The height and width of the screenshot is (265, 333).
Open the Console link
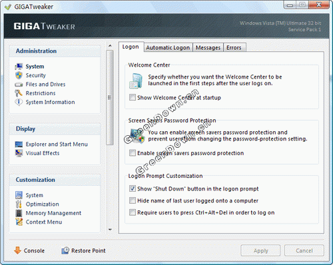[34, 250]
